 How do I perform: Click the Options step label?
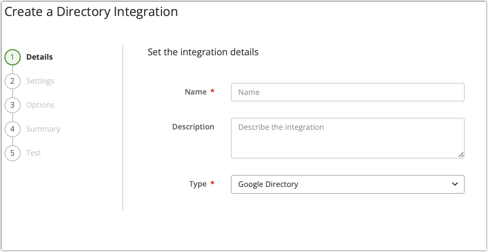(x=40, y=105)
